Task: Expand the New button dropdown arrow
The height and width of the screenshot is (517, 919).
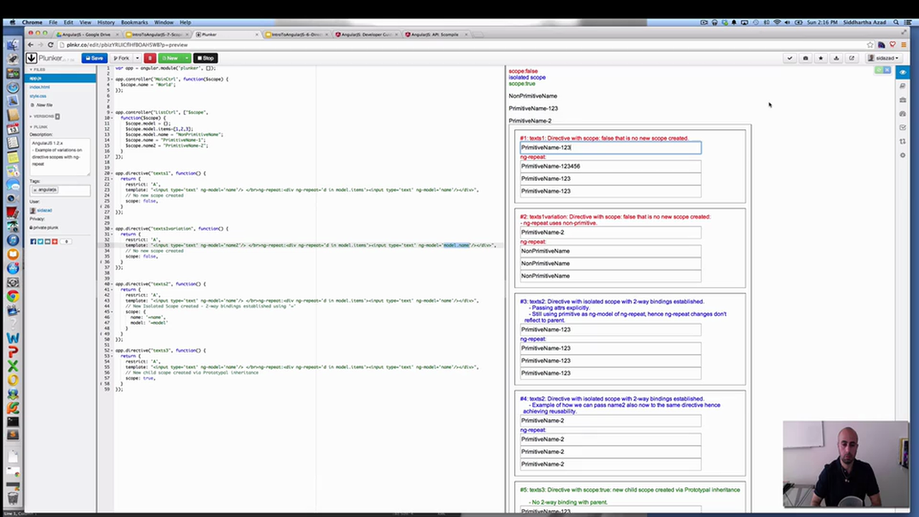Action: click(186, 58)
